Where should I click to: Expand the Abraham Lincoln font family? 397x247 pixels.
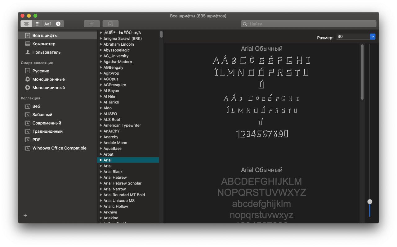pos(101,44)
